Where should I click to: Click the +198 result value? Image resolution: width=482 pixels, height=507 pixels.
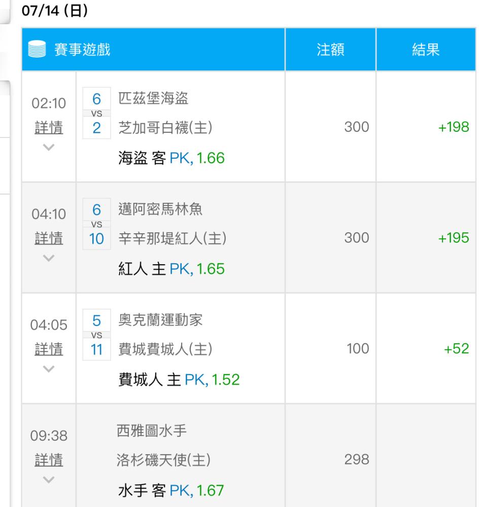[453, 127]
